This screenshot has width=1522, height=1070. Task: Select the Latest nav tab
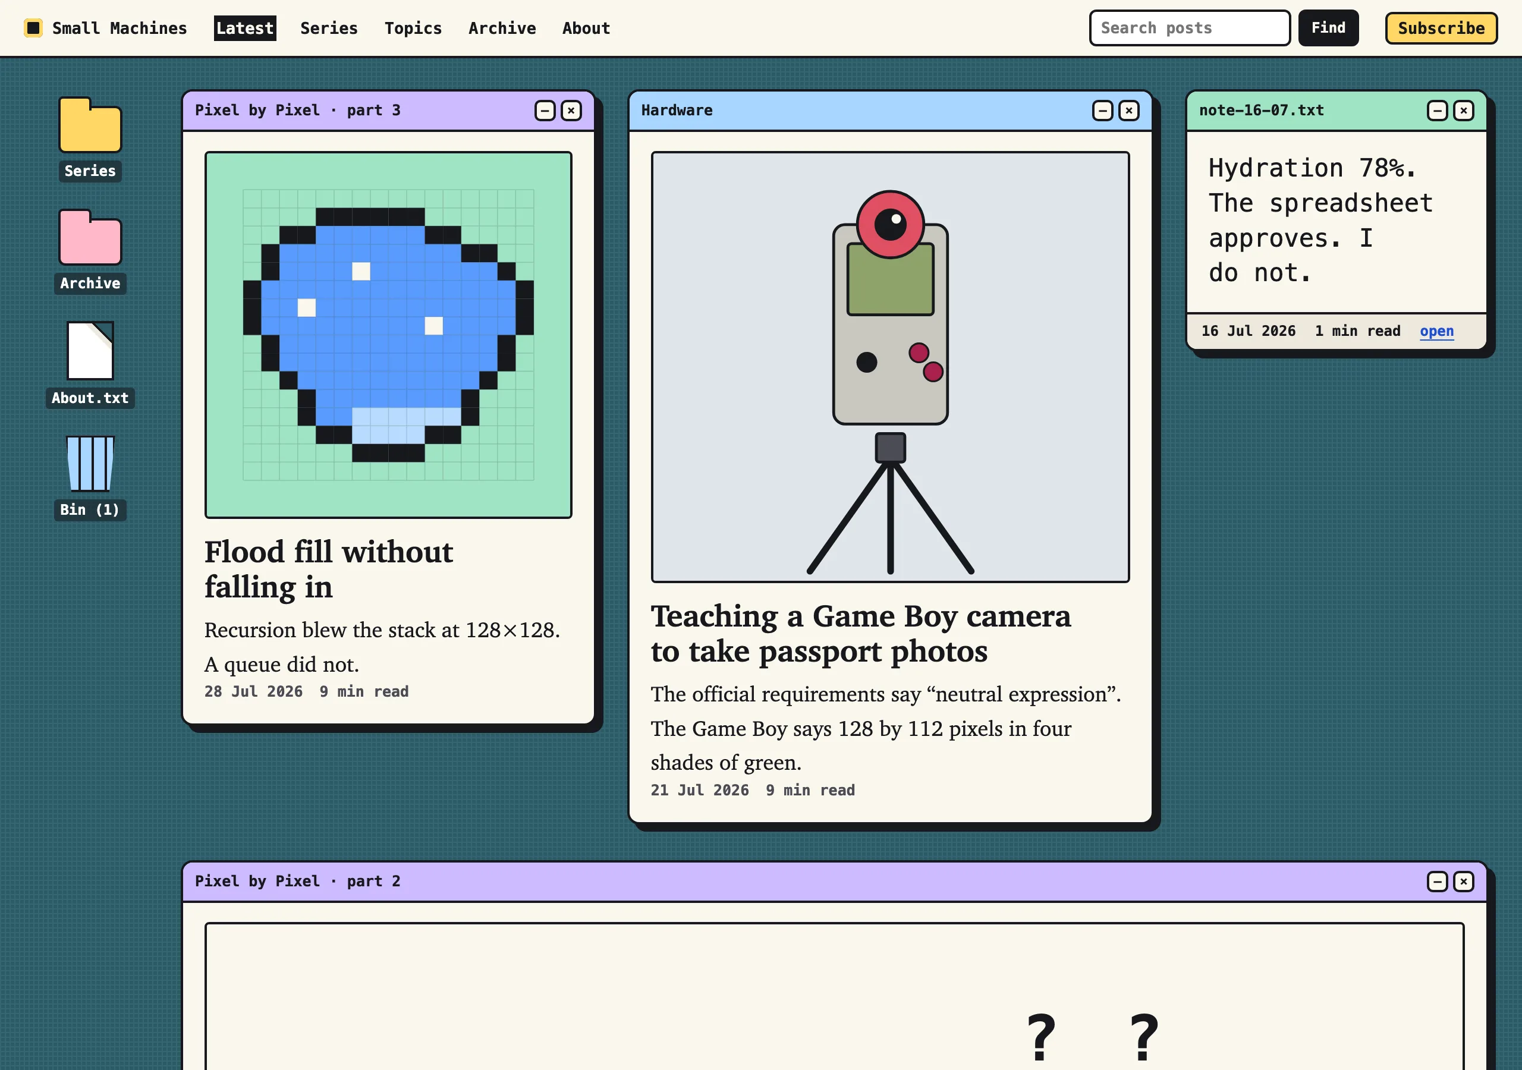point(244,28)
